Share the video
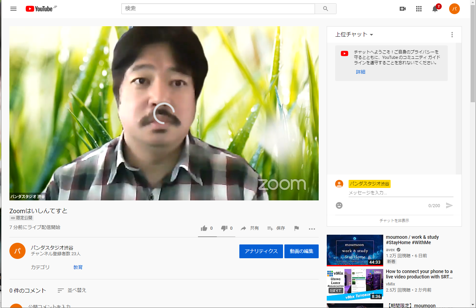Screen dimensions: 476x308 (x=249, y=228)
